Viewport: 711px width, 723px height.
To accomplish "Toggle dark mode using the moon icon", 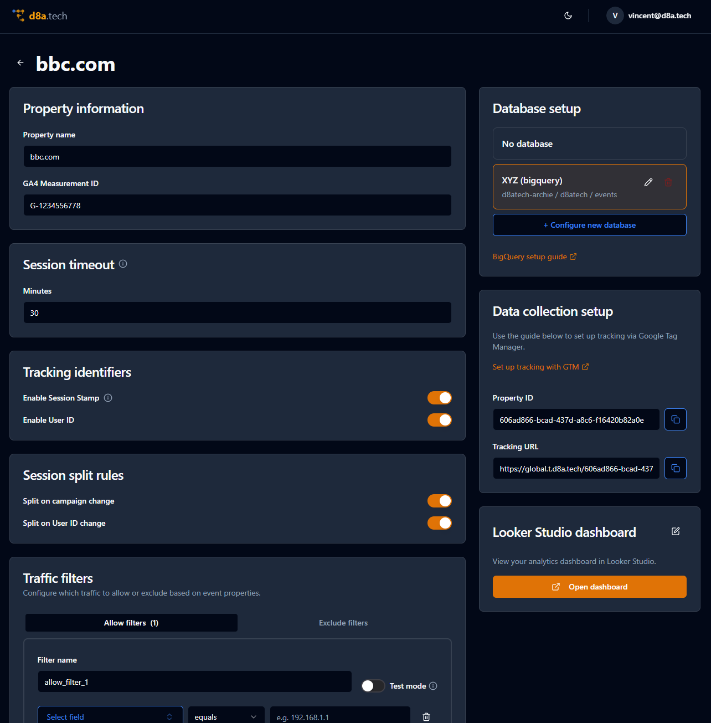I will click(x=568, y=16).
